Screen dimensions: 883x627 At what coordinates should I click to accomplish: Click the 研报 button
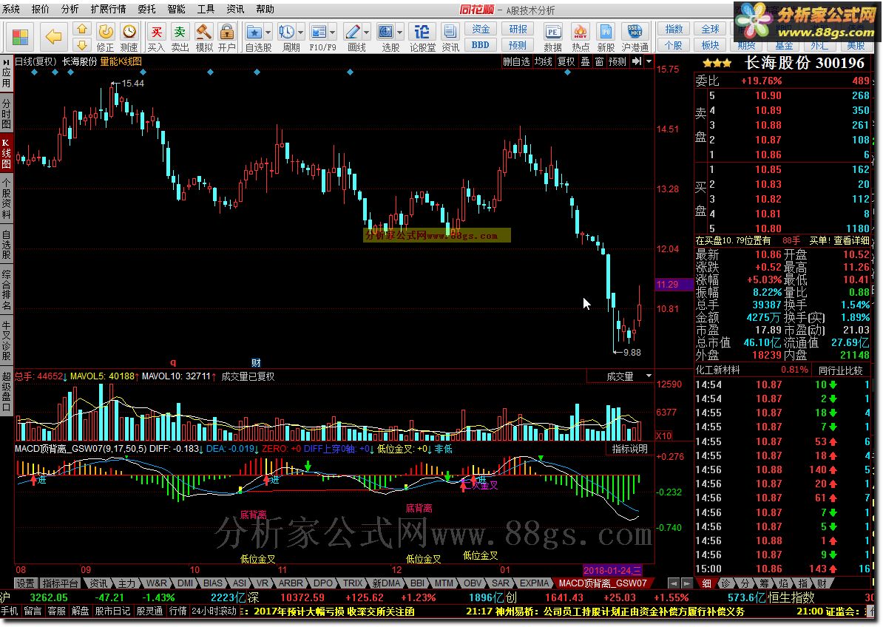[518, 29]
